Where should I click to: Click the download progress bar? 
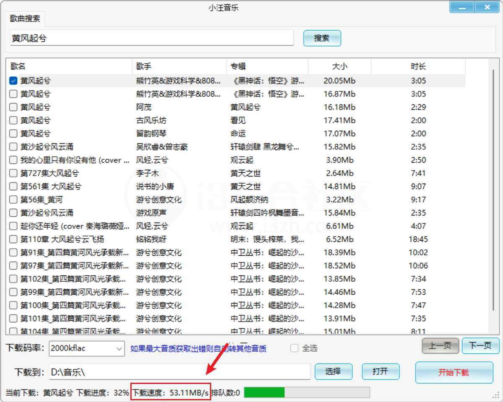[x=307, y=392]
